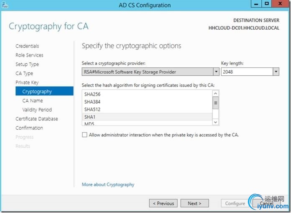Viewport: 291px width, 213px height.
Task: Jump to the Validity Period step
Action: 37,110
